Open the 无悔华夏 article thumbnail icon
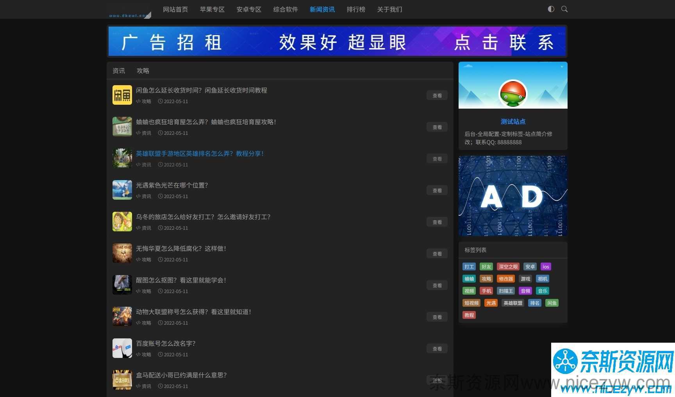 coord(122,253)
